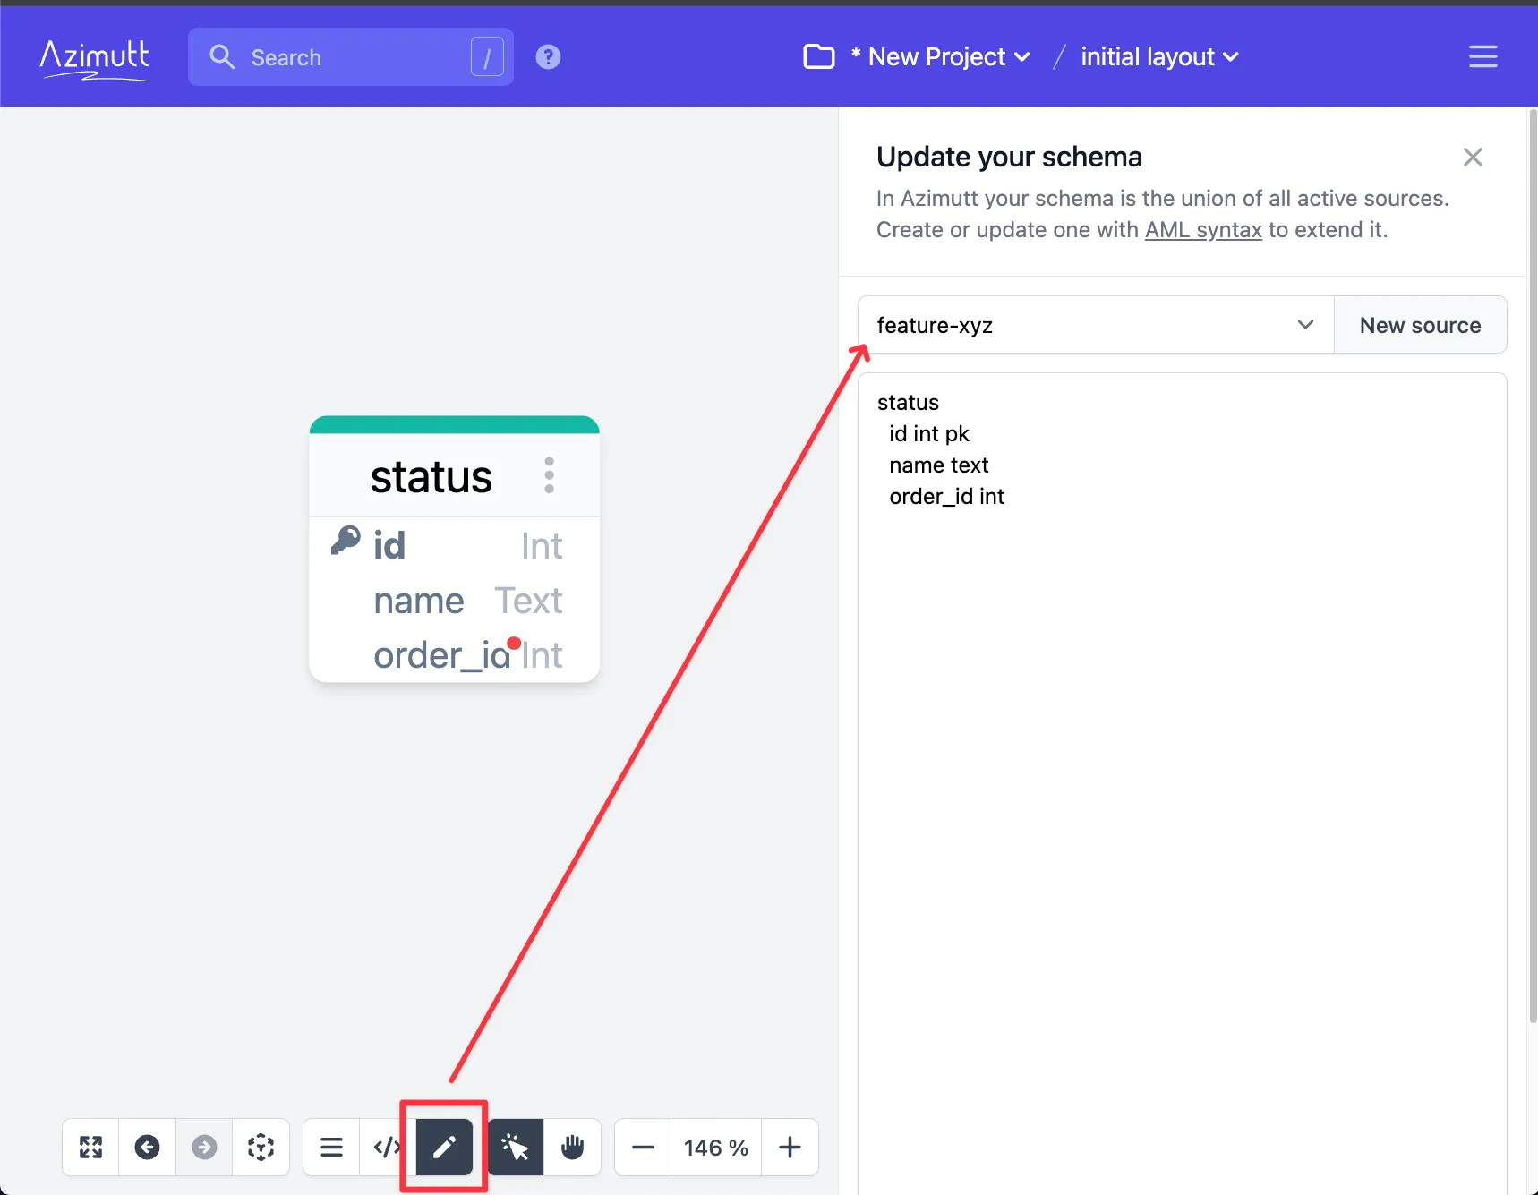
Task: Open the feature-xyz source selector
Action: click(x=1095, y=325)
